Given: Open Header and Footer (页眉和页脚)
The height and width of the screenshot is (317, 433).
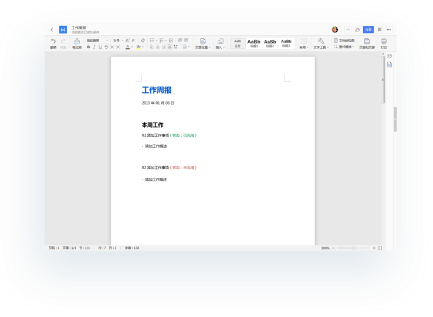Looking at the screenshot, I should tap(367, 42).
